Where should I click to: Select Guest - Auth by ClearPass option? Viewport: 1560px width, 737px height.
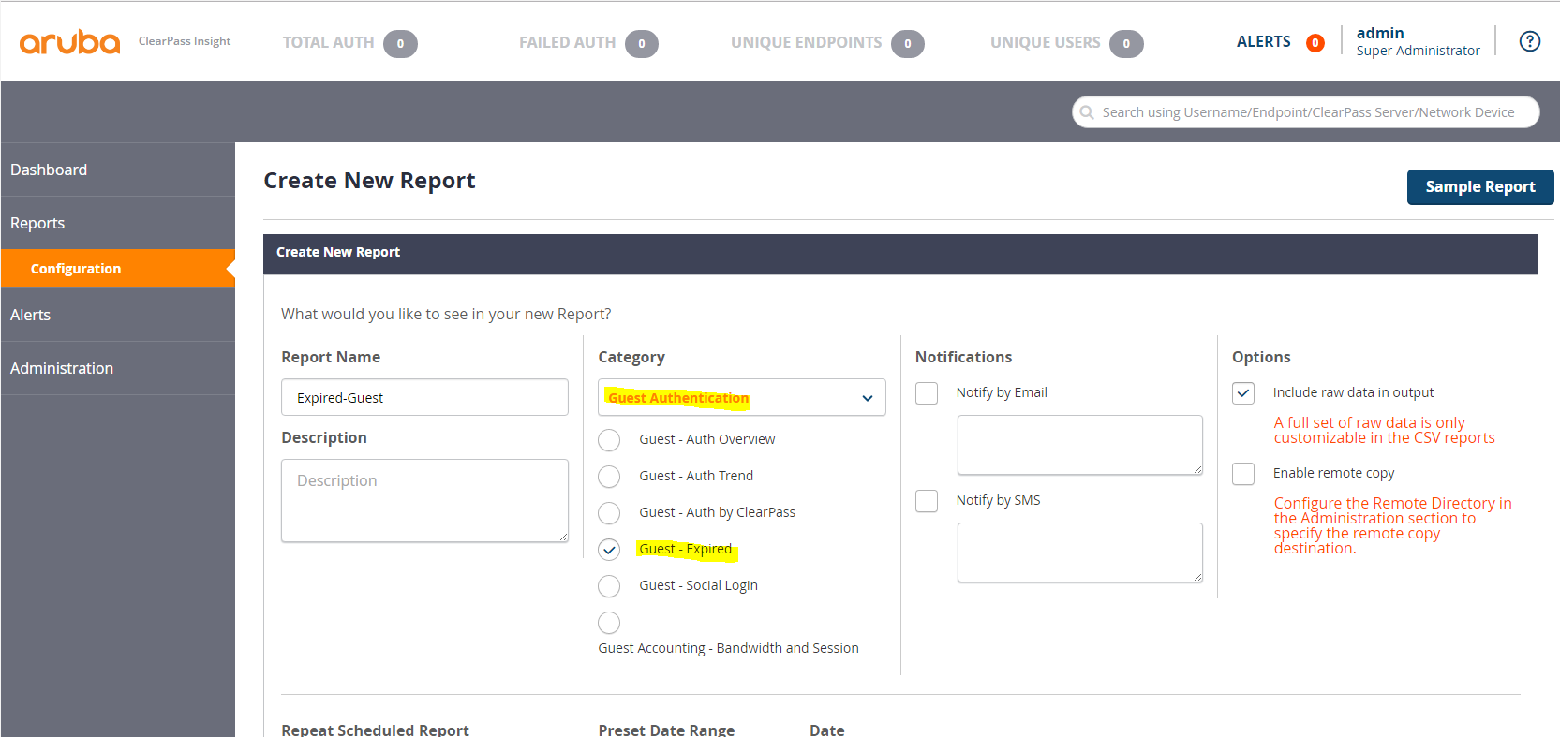coord(609,513)
